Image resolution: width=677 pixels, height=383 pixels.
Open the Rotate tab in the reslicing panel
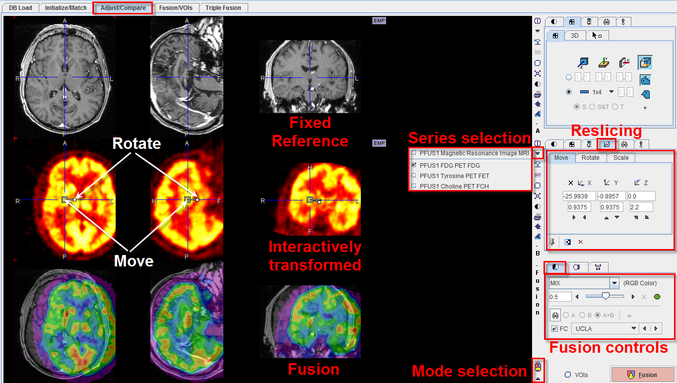591,157
